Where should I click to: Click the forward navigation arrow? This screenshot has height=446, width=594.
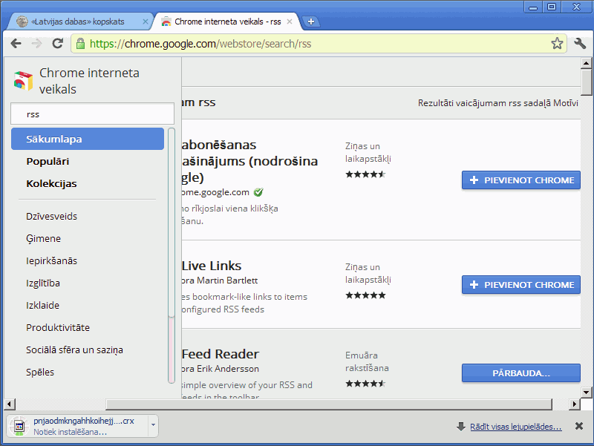point(36,44)
